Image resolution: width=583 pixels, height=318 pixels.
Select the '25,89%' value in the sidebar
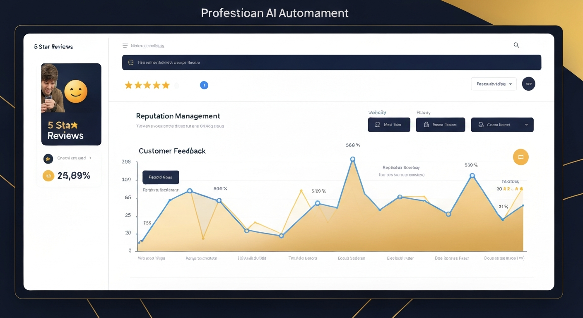click(74, 176)
